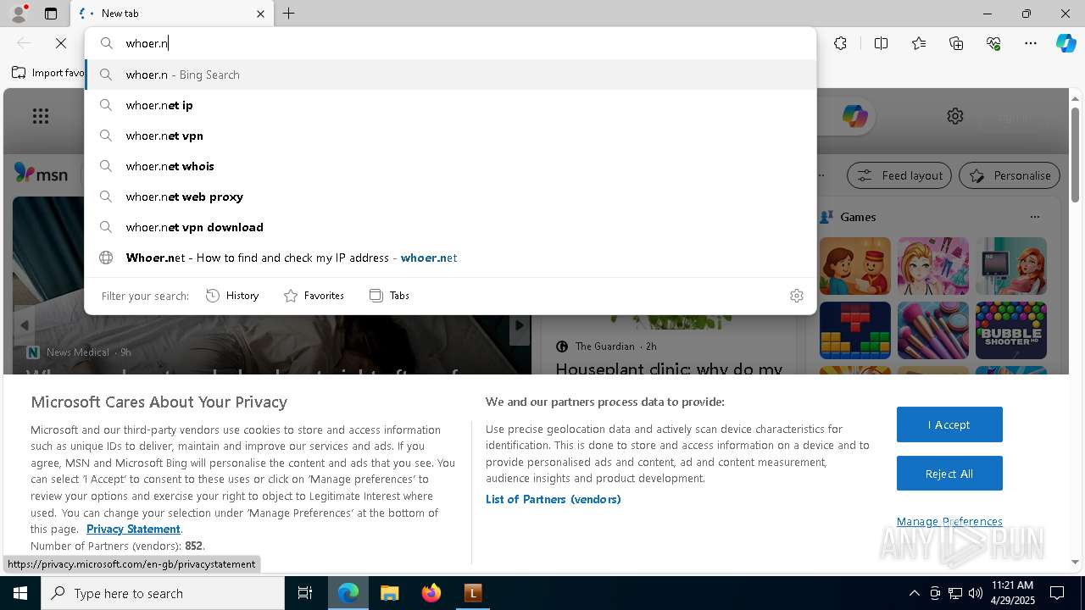Open Collections icon
This screenshot has height=610, width=1085.
pyautogui.click(x=956, y=43)
